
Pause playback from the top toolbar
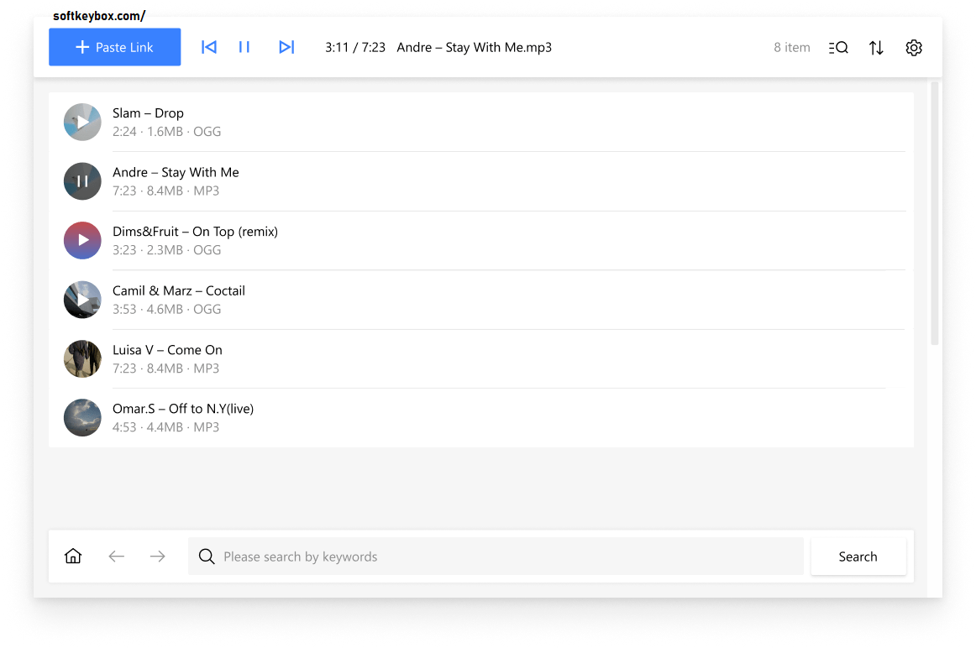pyautogui.click(x=244, y=47)
